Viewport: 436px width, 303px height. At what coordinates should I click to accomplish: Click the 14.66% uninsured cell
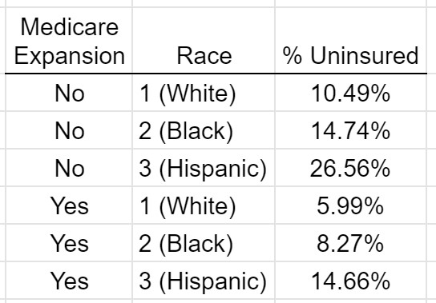click(350, 281)
